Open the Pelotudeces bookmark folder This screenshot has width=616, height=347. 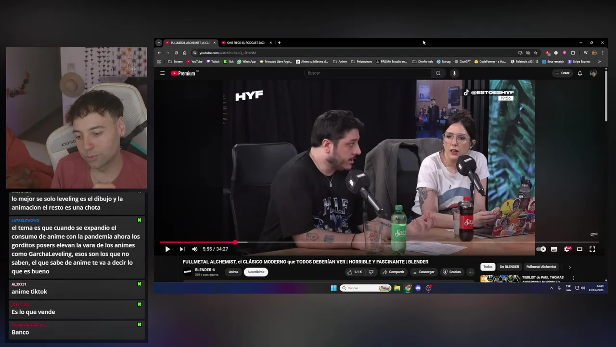click(x=362, y=62)
